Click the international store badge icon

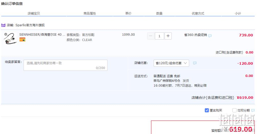(3, 25)
